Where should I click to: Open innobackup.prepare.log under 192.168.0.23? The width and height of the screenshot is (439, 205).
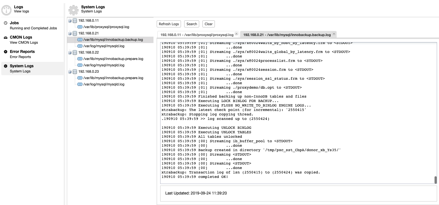(113, 78)
